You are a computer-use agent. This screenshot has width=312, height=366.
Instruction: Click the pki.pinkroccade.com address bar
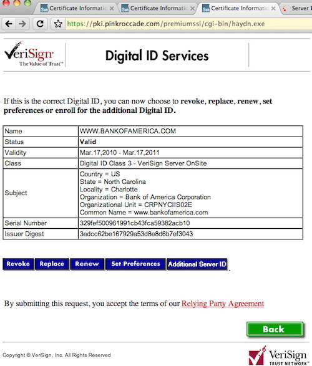[188, 24]
